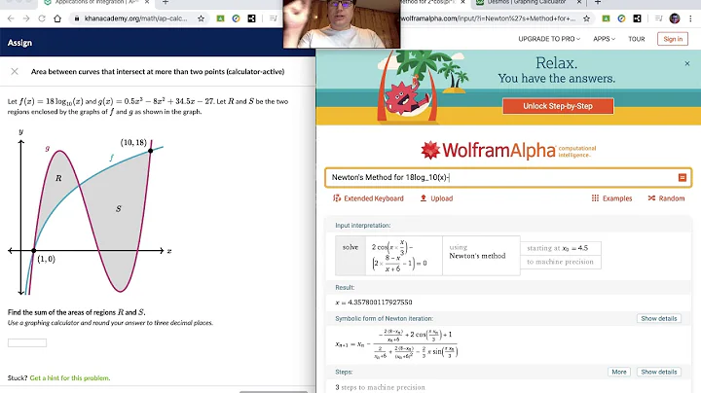Image resolution: width=701 pixels, height=393 pixels.
Task: Click Khan Academy address bar
Action: 135,18
